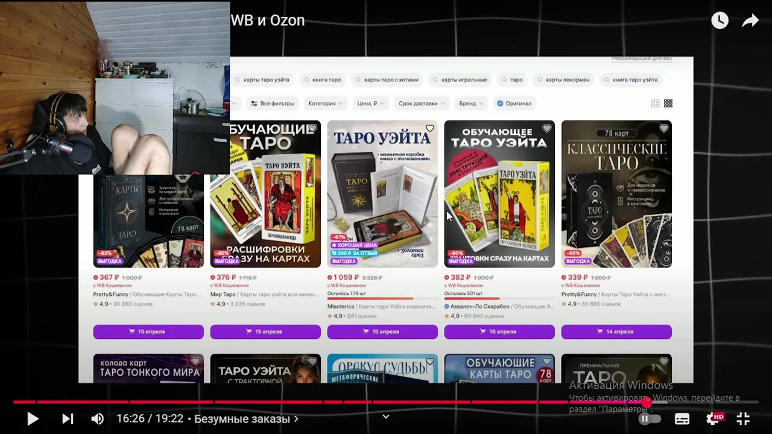The width and height of the screenshot is (772, 434).
Task: Click the down chevron above the controls
Action: point(386,416)
